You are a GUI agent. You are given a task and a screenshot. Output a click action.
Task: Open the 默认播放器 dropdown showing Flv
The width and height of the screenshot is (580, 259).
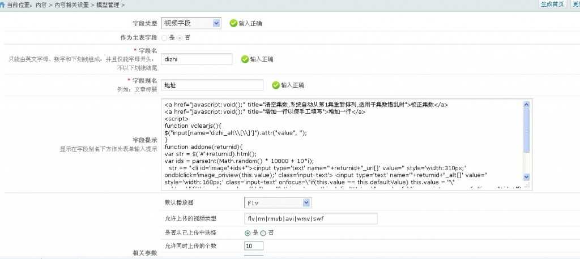(278, 202)
